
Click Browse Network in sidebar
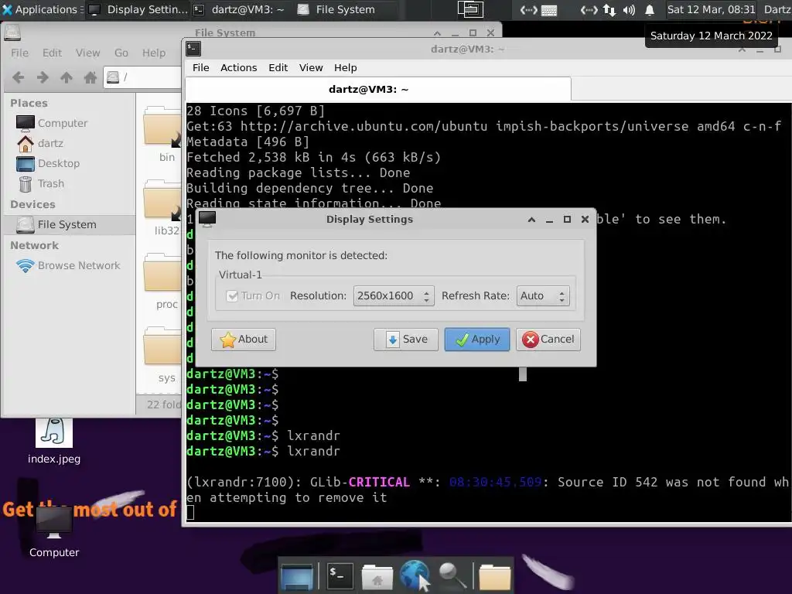coord(70,265)
